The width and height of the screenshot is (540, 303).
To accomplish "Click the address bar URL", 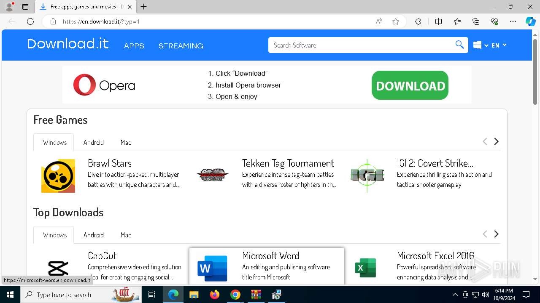I will (x=101, y=21).
